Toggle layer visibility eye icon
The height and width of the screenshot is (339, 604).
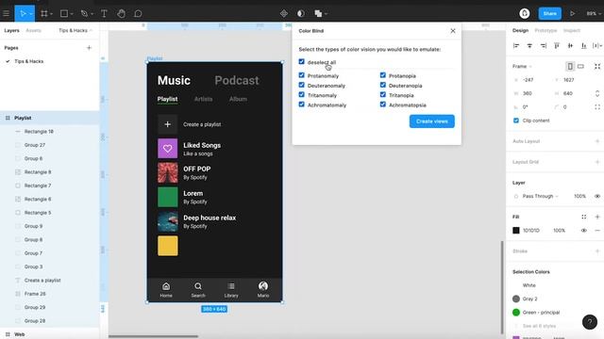(597, 196)
